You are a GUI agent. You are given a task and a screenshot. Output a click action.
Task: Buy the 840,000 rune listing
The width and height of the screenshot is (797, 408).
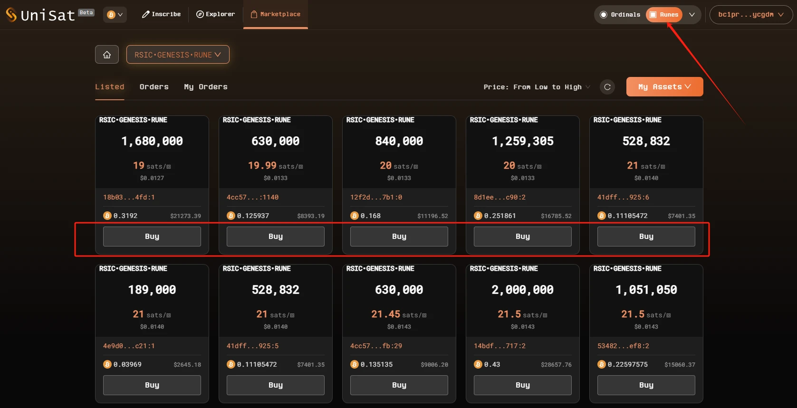[399, 237]
